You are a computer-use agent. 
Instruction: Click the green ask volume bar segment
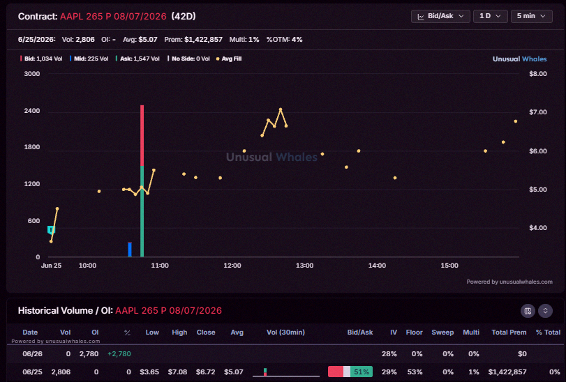point(142,211)
